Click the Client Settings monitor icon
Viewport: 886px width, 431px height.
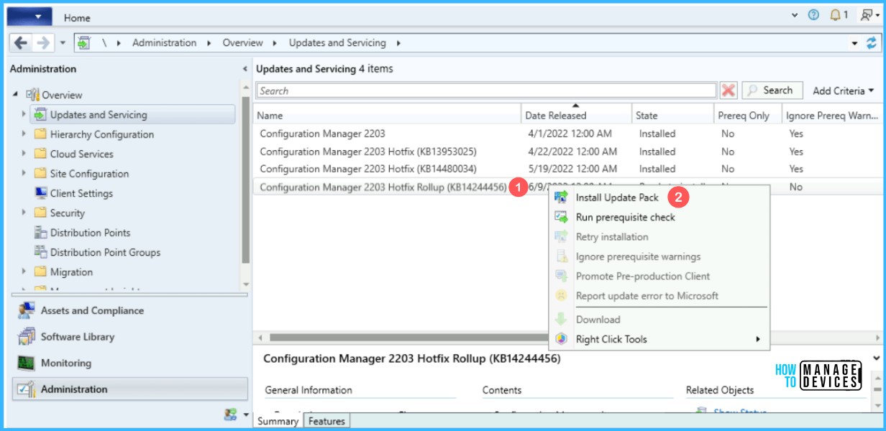point(40,193)
